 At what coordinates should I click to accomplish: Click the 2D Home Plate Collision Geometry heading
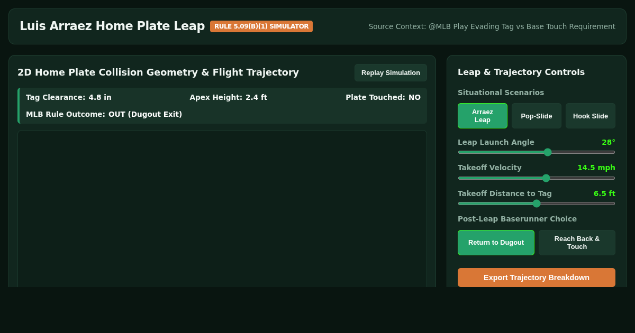[158, 72]
